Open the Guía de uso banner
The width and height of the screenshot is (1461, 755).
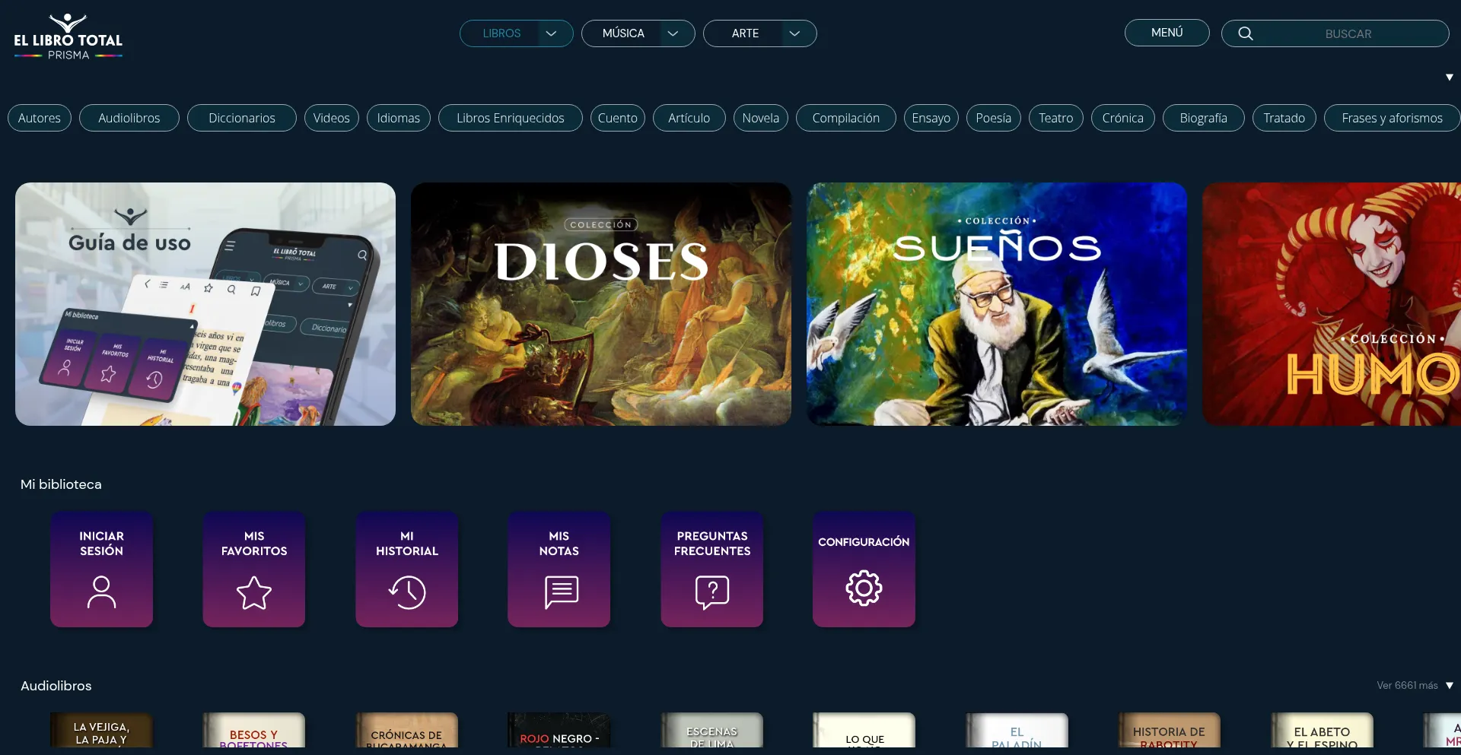[x=205, y=304]
